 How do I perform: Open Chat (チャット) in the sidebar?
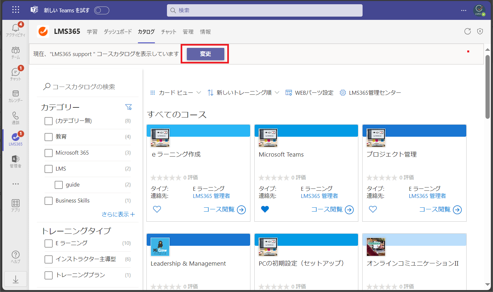pyautogui.click(x=16, y=74)
